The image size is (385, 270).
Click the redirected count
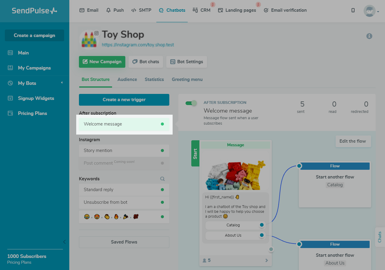366,104
